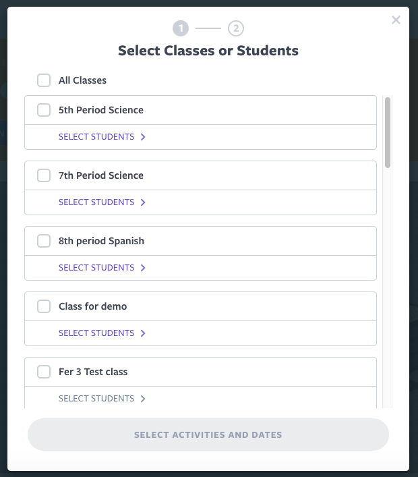Screen dimensions: 418x477
Task: Expand chevron beside 5th Period Science students
Action: (x=143, y=137)
